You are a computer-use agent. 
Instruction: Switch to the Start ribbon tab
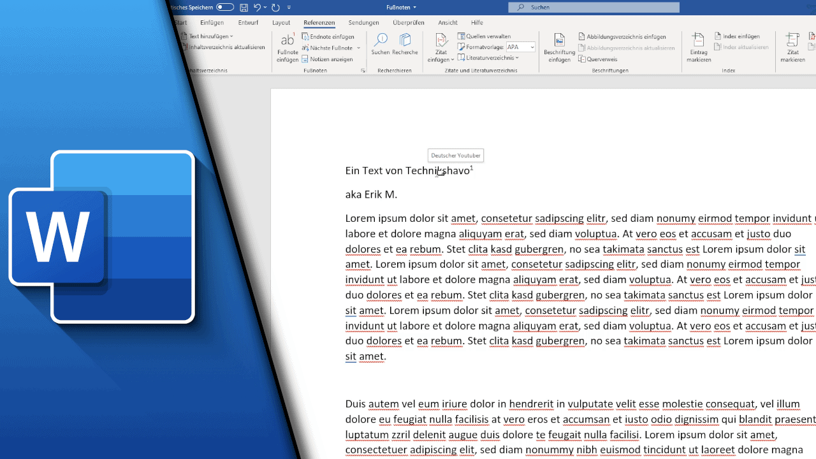[180, 22]
